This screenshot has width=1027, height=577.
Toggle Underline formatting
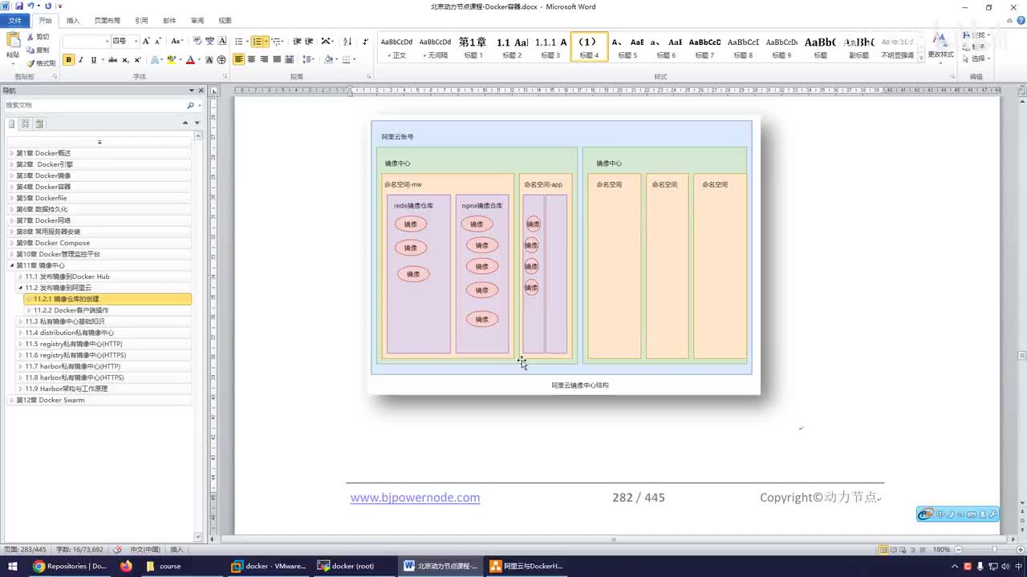coord(93,59)
